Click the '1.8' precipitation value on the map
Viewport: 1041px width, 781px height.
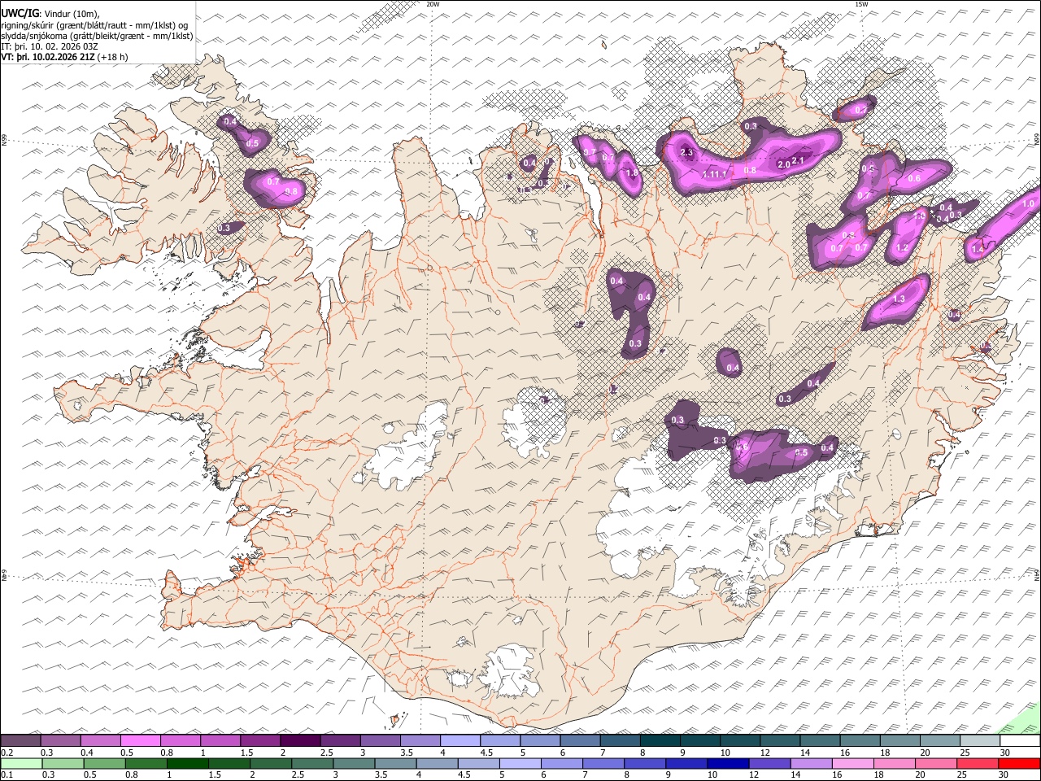[x=631, y=172]
